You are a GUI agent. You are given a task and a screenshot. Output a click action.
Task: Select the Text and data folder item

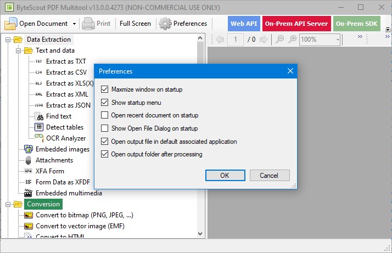point(55,50)
